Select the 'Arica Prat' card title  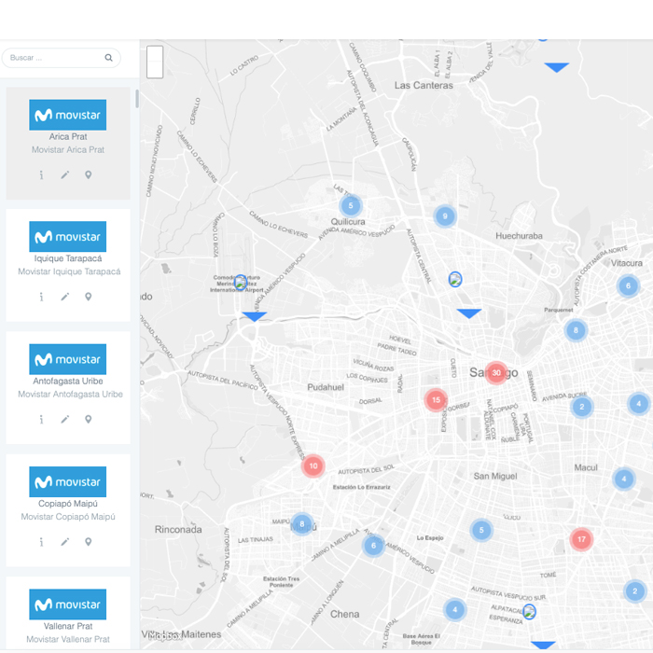point(68,136)
